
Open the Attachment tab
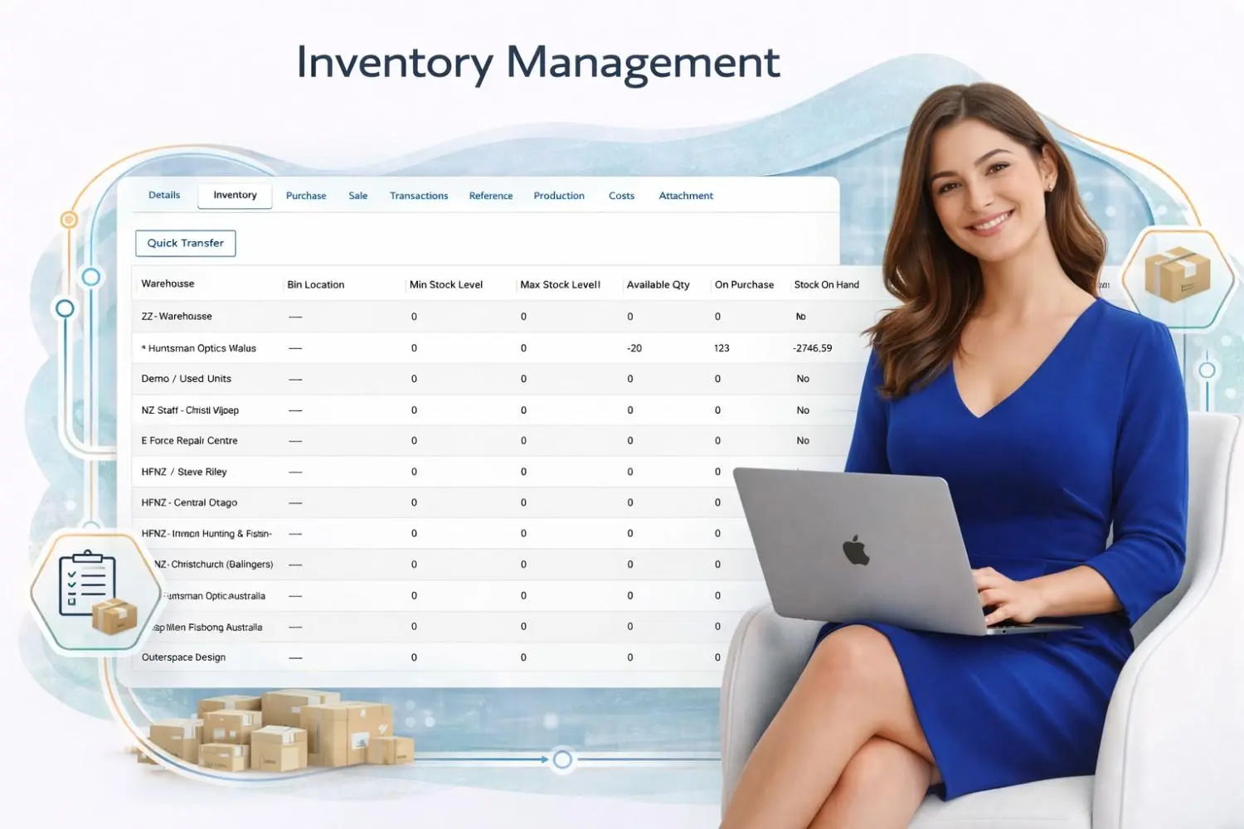(686, 195)
